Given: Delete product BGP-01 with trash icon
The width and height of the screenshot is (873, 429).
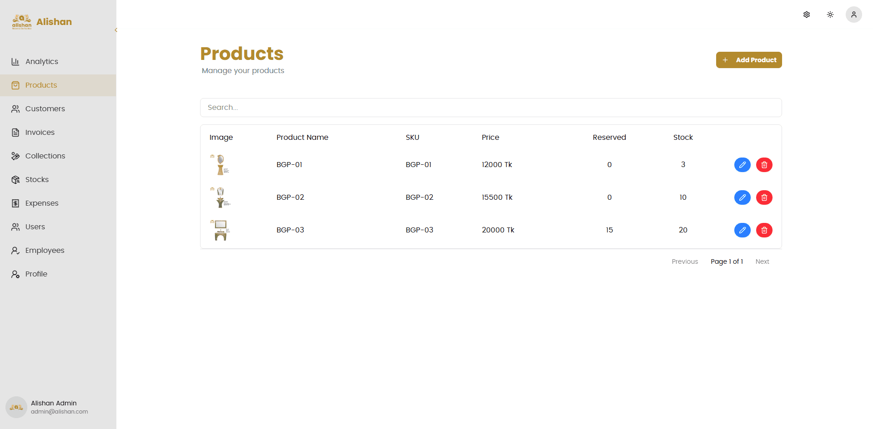Looking at the screenshot, I should pyautogui.click(x=764, y=165).
